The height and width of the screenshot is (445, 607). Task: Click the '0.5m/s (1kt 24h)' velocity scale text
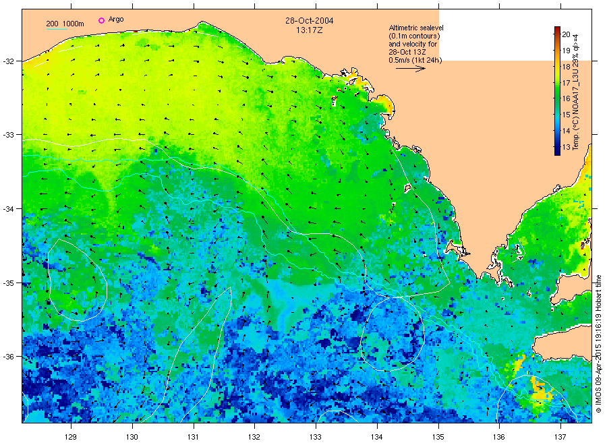tap(415, 60)
